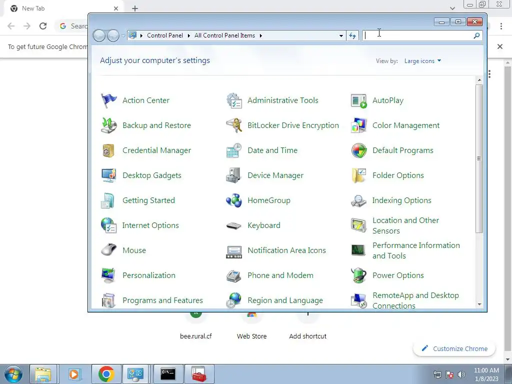Image resolution: width=512 pixels, height=384 pixels.
Task: Click the Power Options battery icon
Action: coord(359,275)
